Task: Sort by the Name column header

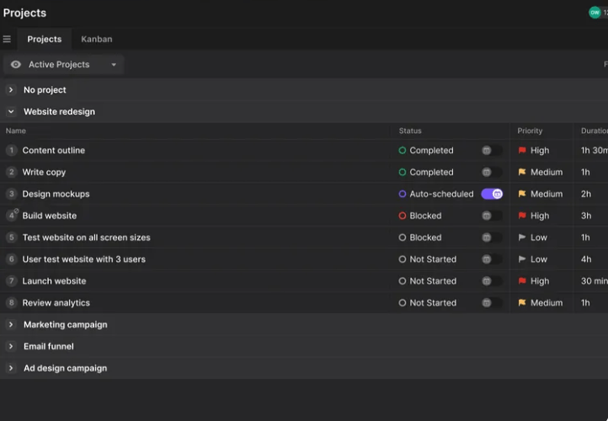Action: 15,131
